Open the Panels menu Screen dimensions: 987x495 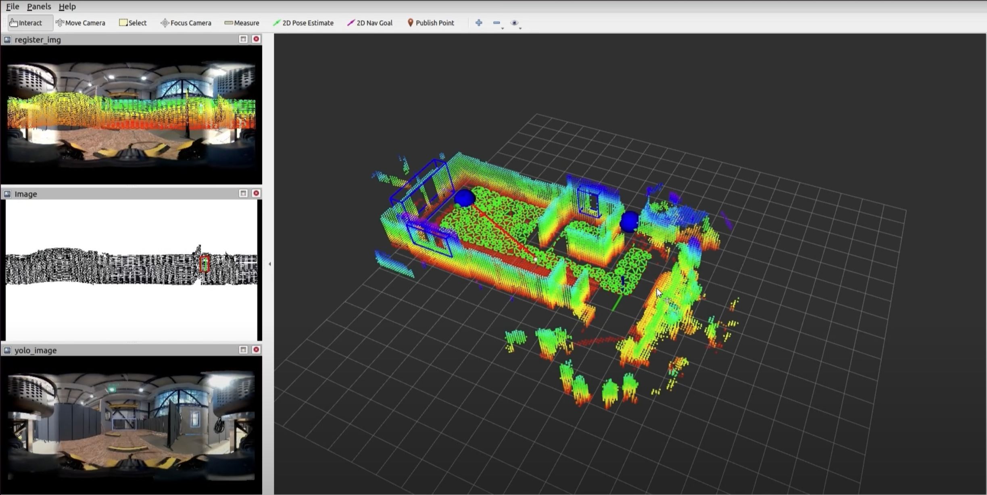coord(39,6)
